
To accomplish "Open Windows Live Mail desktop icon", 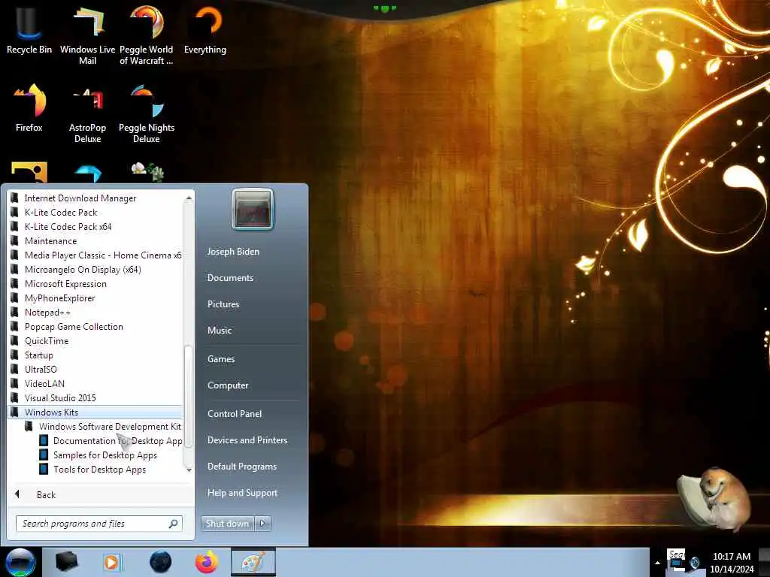I will click(87, 35).
